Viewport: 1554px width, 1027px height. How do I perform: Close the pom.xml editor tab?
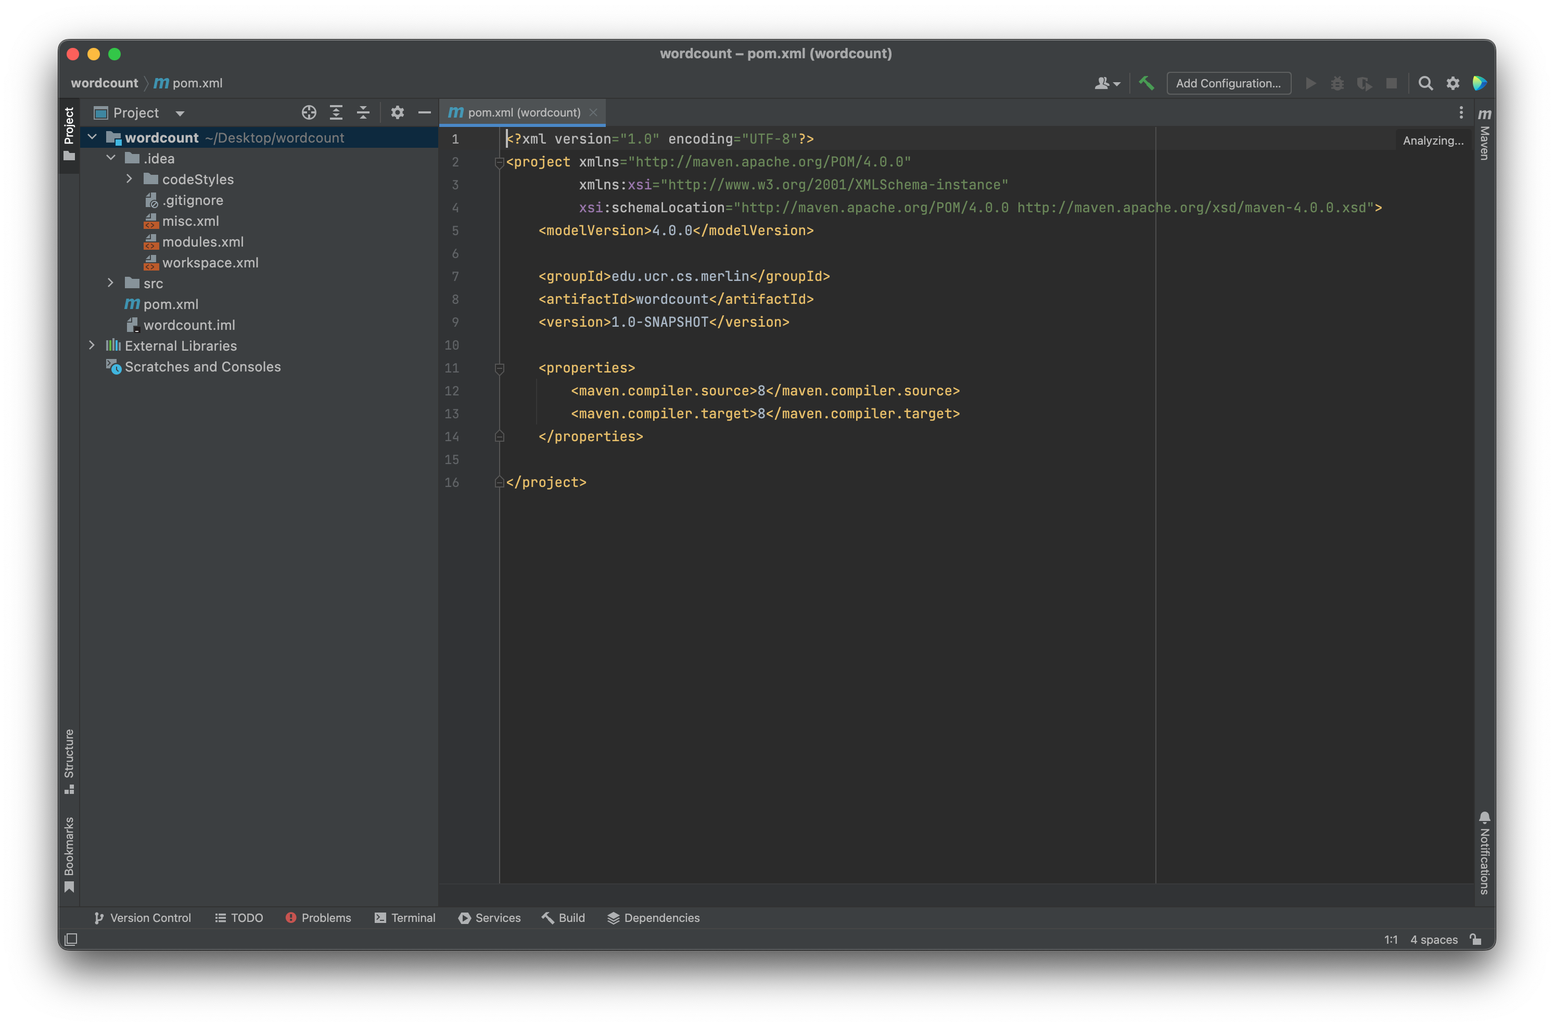[593, 113]
